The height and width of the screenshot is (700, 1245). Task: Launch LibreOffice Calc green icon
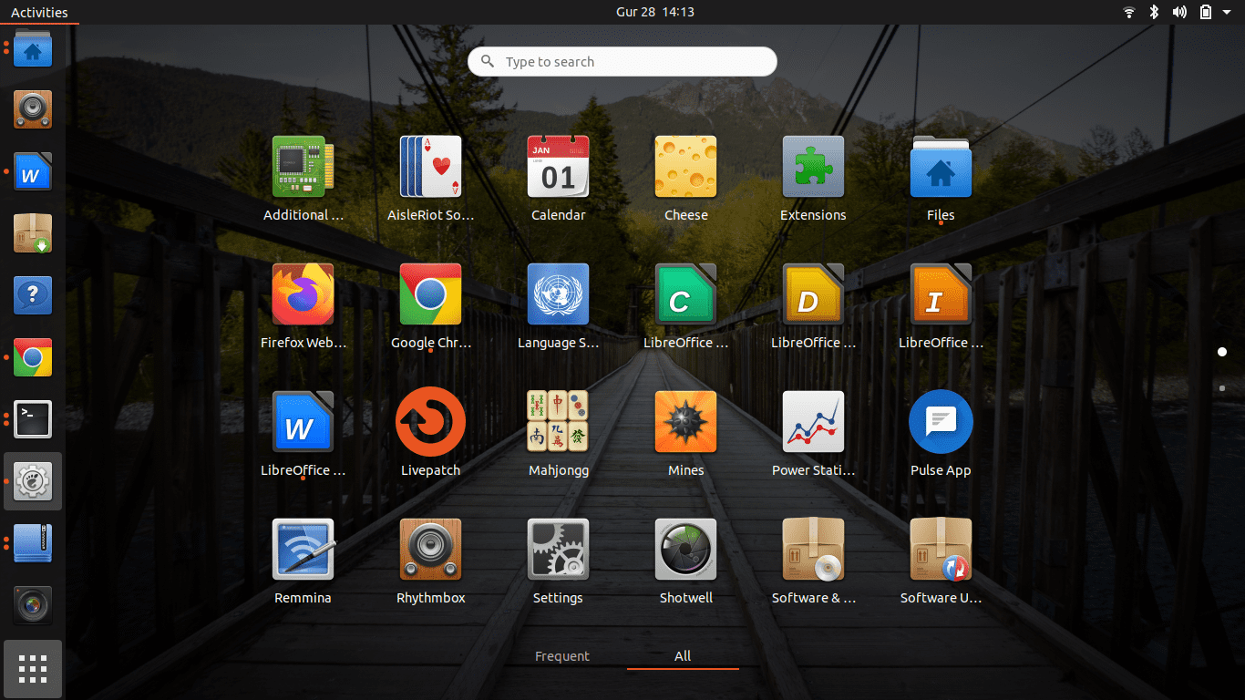[686, 306]
